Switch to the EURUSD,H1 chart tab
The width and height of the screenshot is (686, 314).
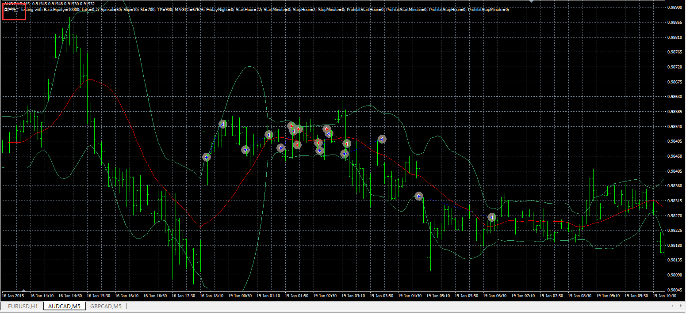pos(22,306)
